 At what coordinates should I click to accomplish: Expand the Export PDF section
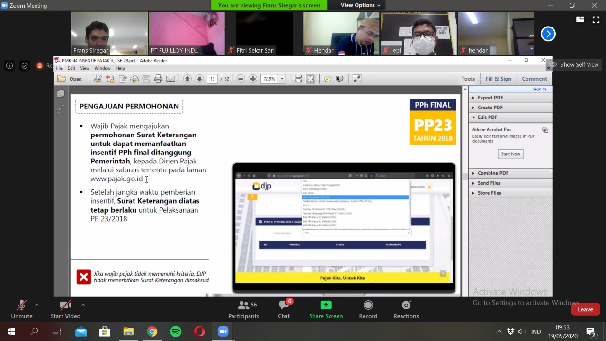coord(490,98)
